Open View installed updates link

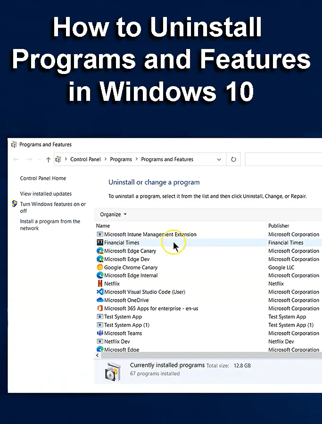(x=46, y=194)
